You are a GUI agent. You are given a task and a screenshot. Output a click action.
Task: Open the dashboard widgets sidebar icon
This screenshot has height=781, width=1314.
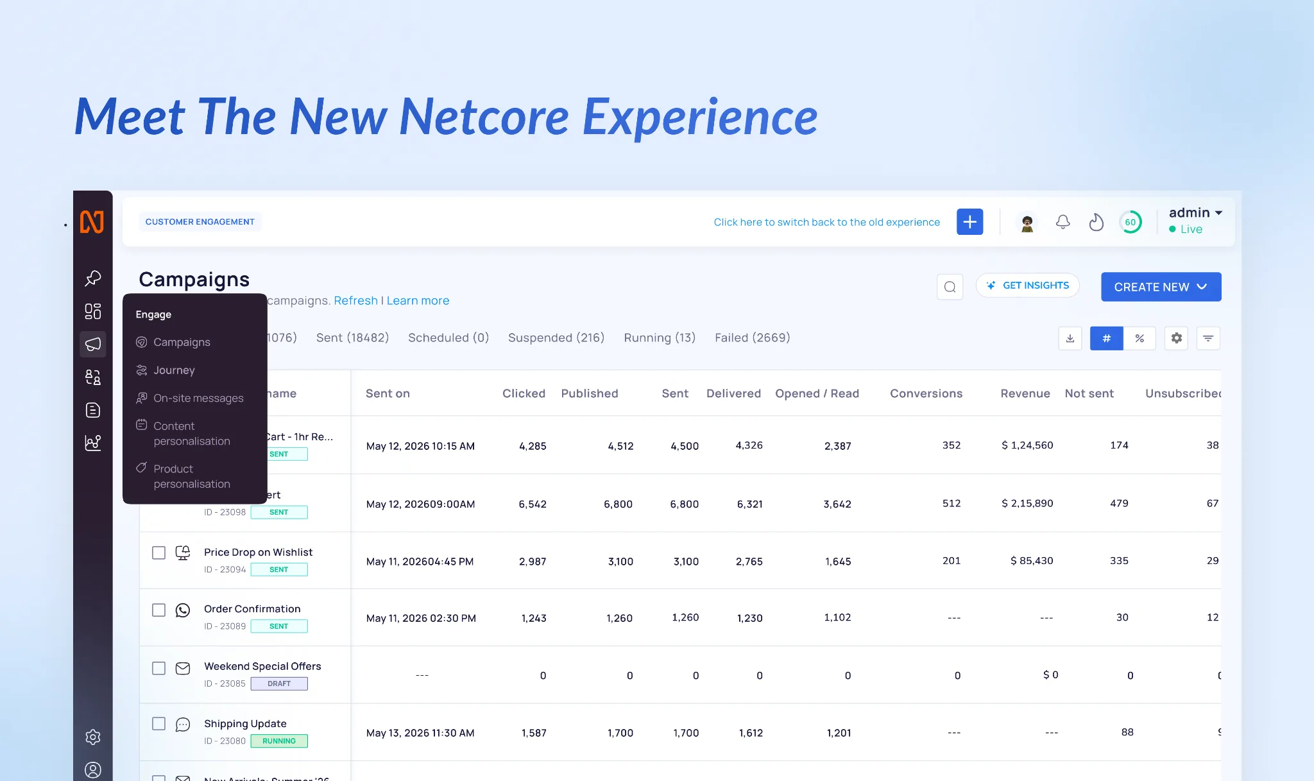93,311
